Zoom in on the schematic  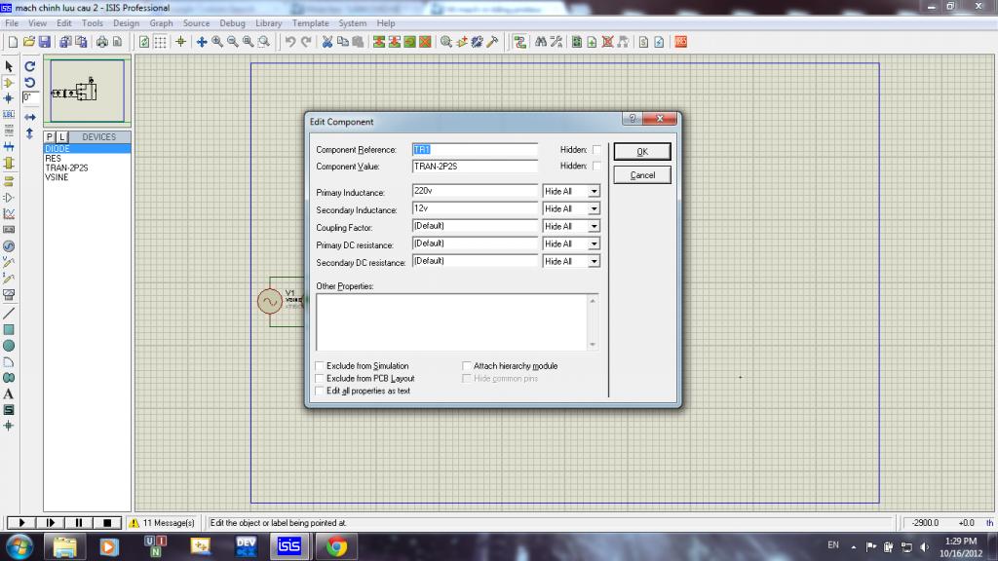(217, 42)
